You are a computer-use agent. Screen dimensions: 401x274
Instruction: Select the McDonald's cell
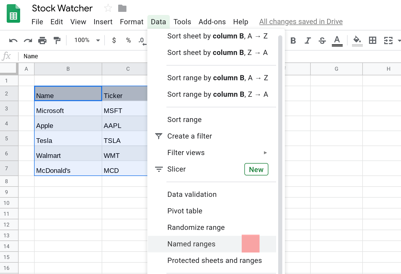[68, 168]
